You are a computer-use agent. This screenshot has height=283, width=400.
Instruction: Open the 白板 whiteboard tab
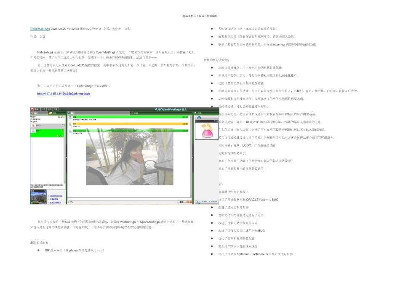(161, 113)
